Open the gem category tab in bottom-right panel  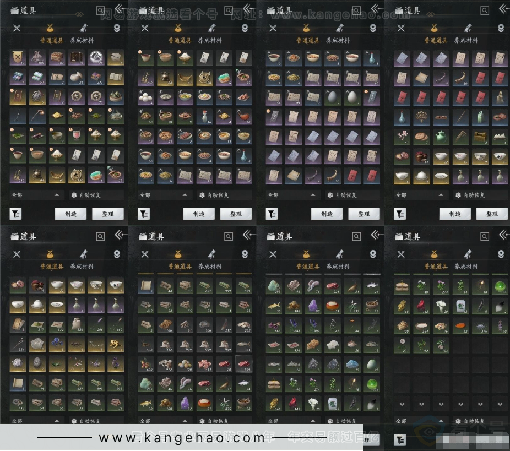pos(501,254)
